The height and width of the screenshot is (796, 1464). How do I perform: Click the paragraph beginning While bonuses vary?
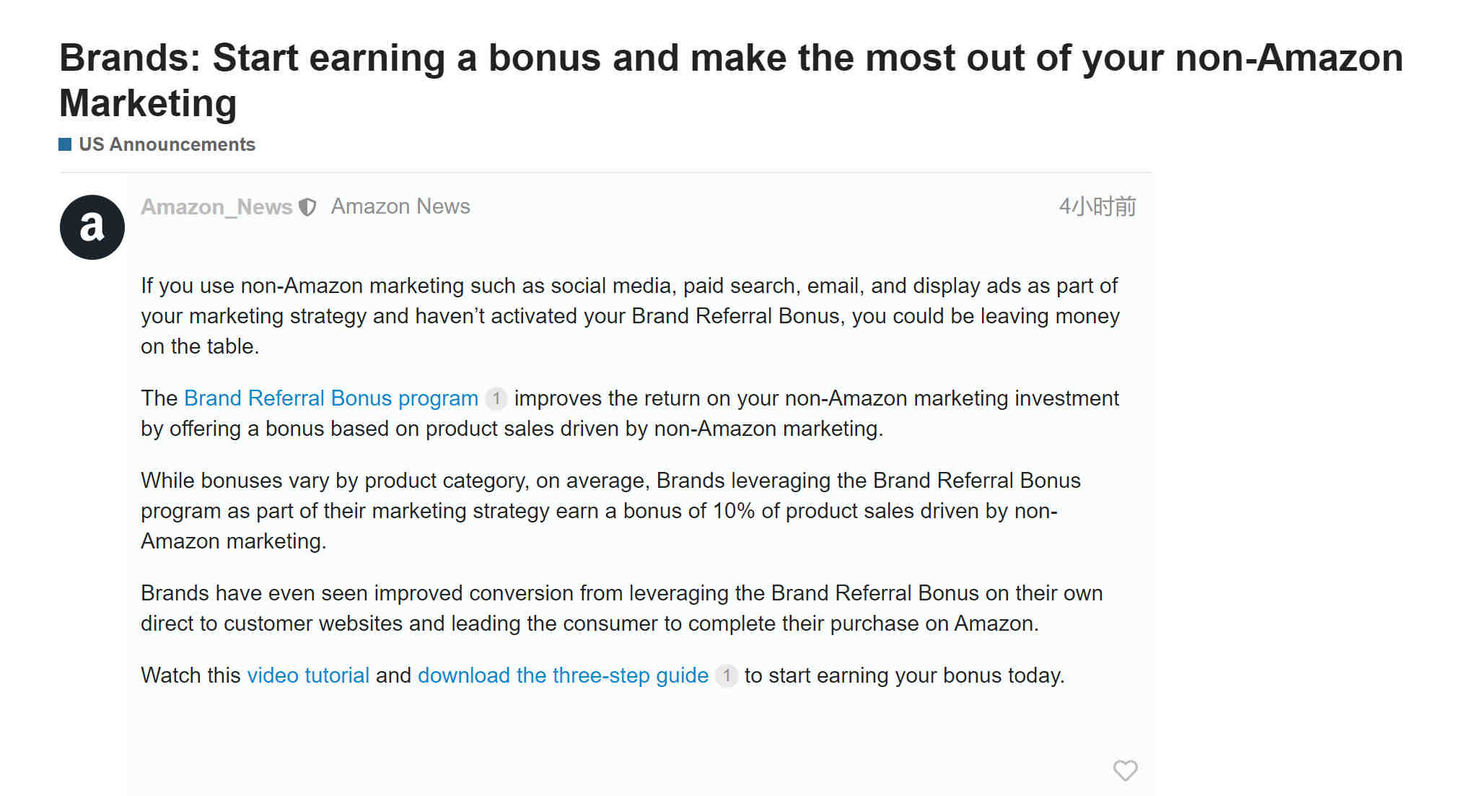(x=610, y=511)
